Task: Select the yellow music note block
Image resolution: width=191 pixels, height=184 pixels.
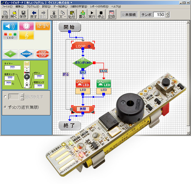Action: (27, 36)
